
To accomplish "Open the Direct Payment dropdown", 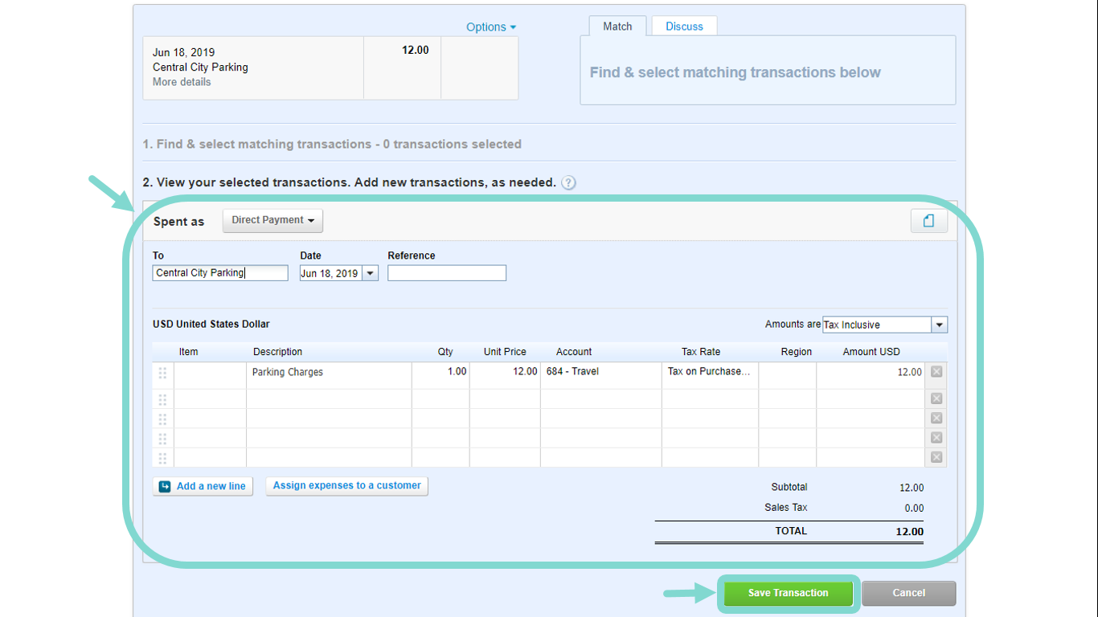I will pyautogui.click(x=272, y=220).
